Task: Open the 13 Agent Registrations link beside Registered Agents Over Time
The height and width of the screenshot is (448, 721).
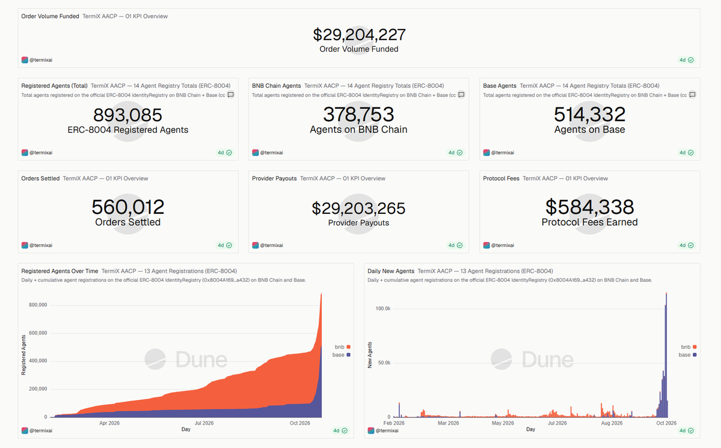Action: [x=169, y=271]
